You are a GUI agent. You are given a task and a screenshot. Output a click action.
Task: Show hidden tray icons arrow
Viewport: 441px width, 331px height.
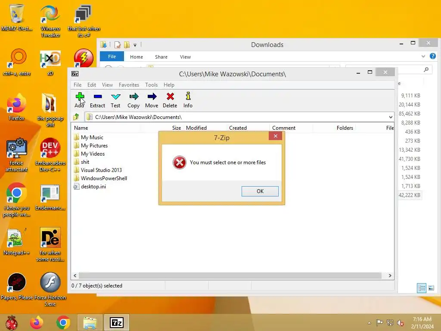369,323
